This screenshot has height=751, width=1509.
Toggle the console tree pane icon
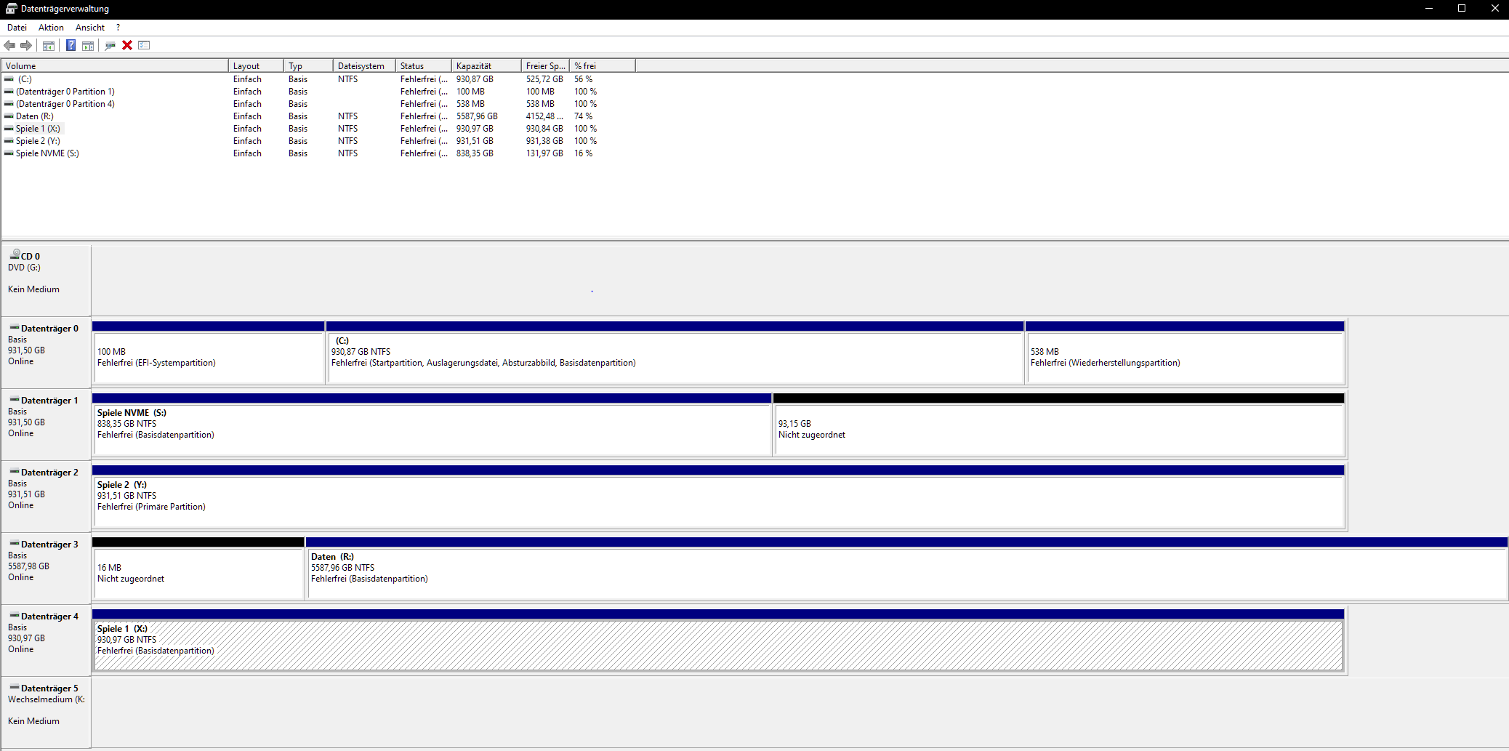(x=49, y=46)
